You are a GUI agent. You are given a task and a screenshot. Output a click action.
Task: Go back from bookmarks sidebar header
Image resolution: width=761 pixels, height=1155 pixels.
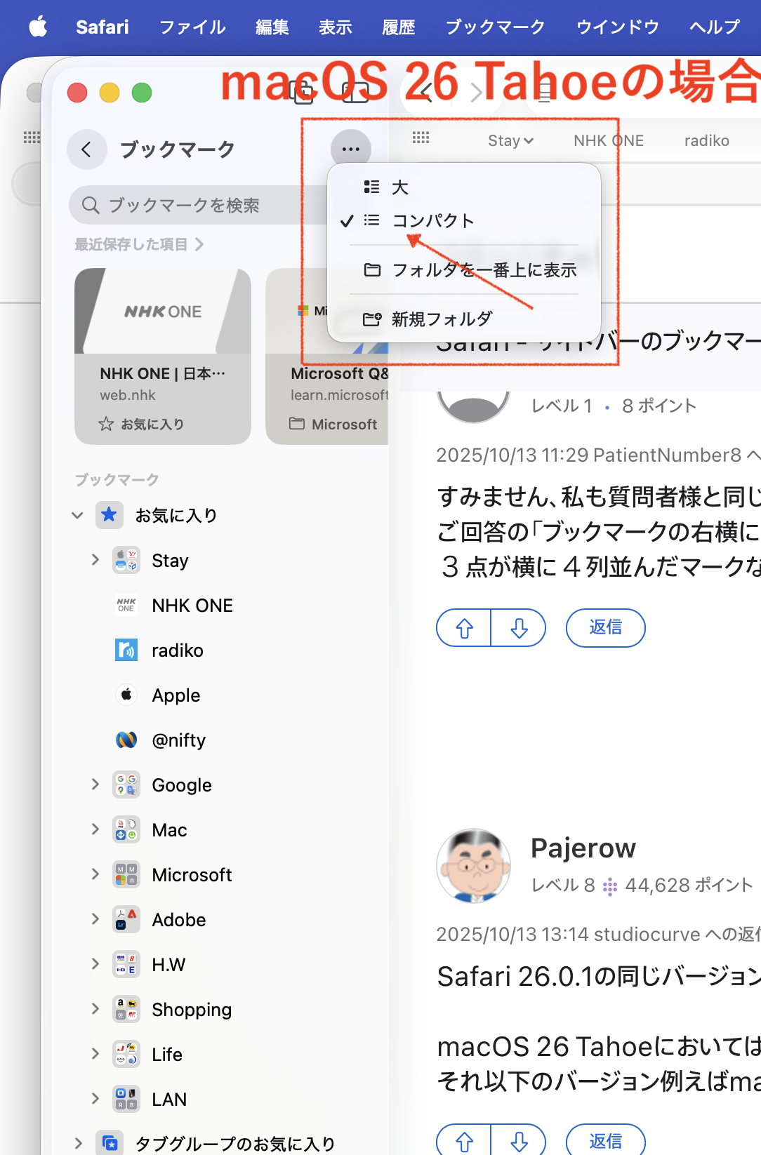[x=86, y=149]
